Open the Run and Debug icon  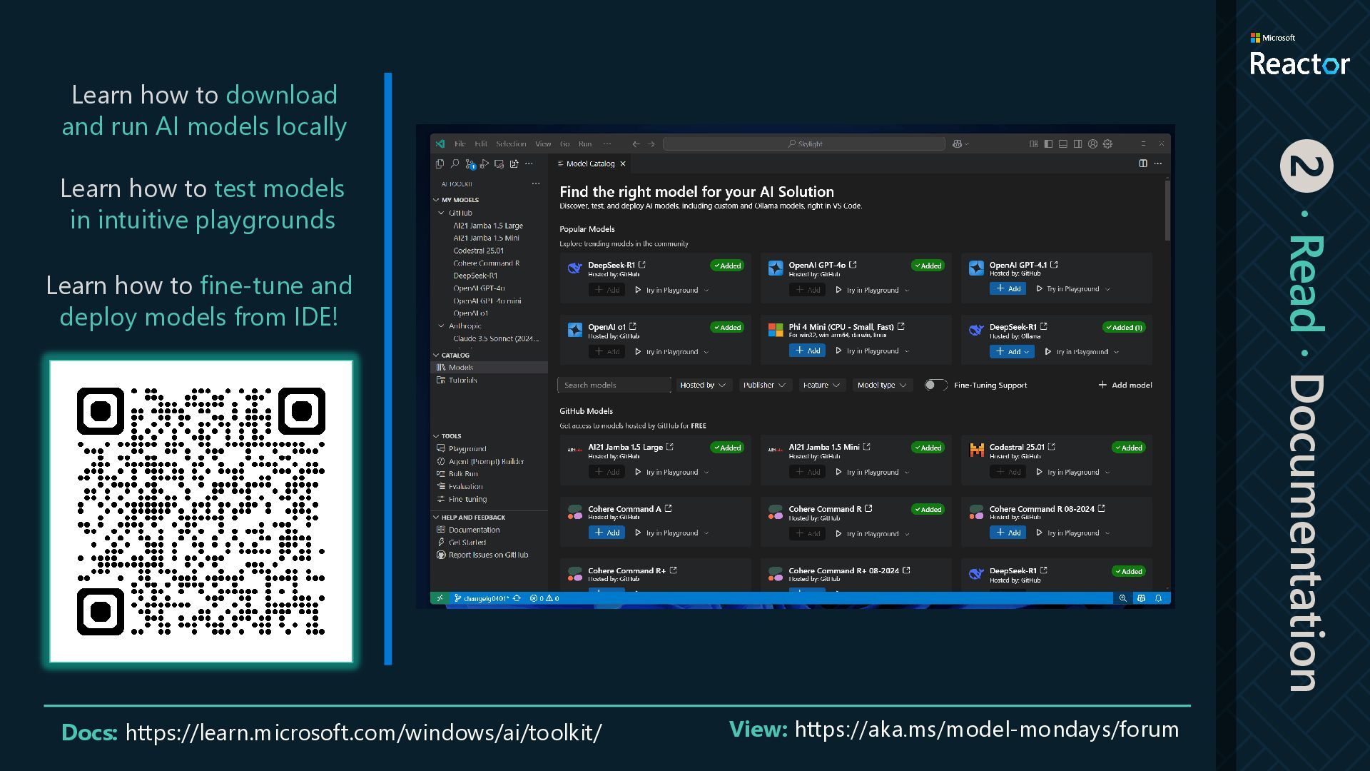click(x=484, y=163)
